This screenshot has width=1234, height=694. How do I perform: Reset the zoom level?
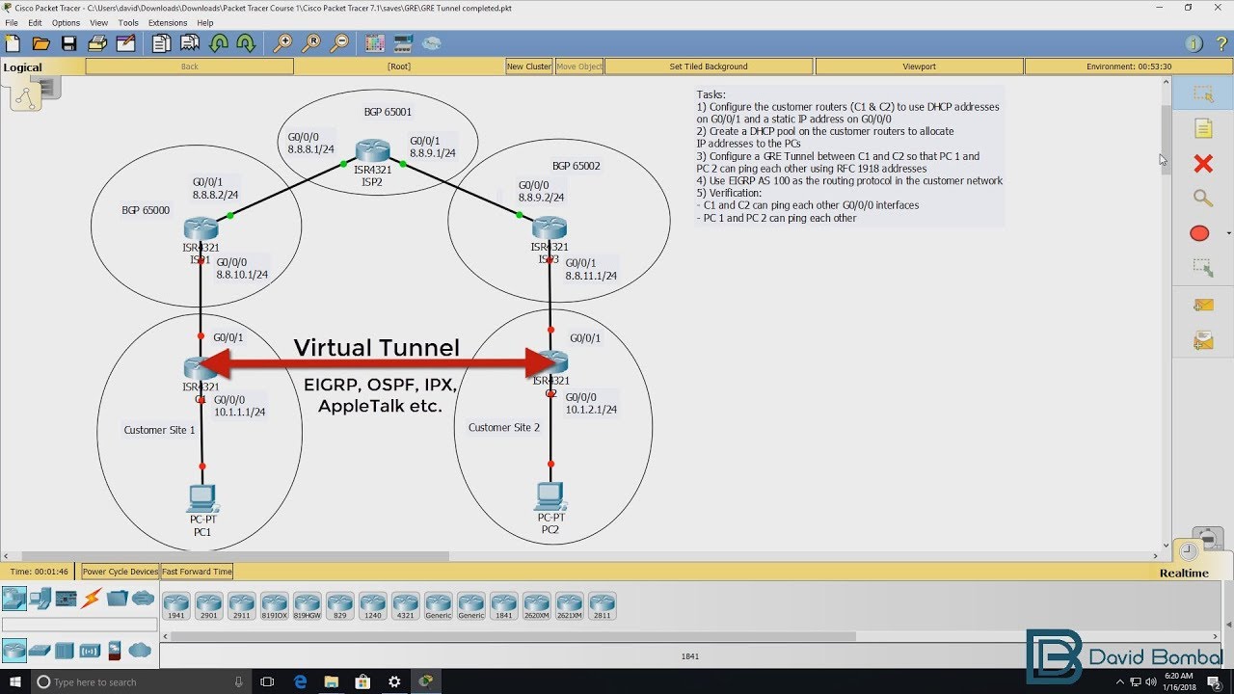[x=311, y=43]
